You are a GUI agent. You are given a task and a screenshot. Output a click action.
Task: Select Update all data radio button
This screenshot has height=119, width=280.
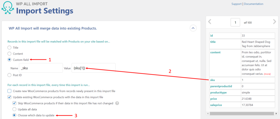(14, 109)
